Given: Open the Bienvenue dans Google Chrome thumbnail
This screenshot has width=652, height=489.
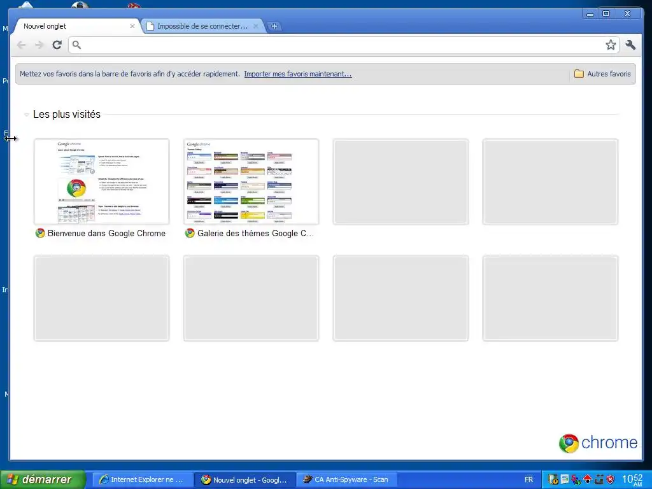Looking at the screenshot, I should [101, 181].
